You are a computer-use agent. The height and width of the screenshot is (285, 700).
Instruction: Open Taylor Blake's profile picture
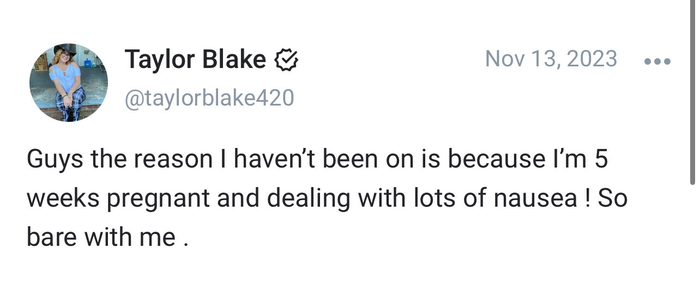(x=69, y=83)
